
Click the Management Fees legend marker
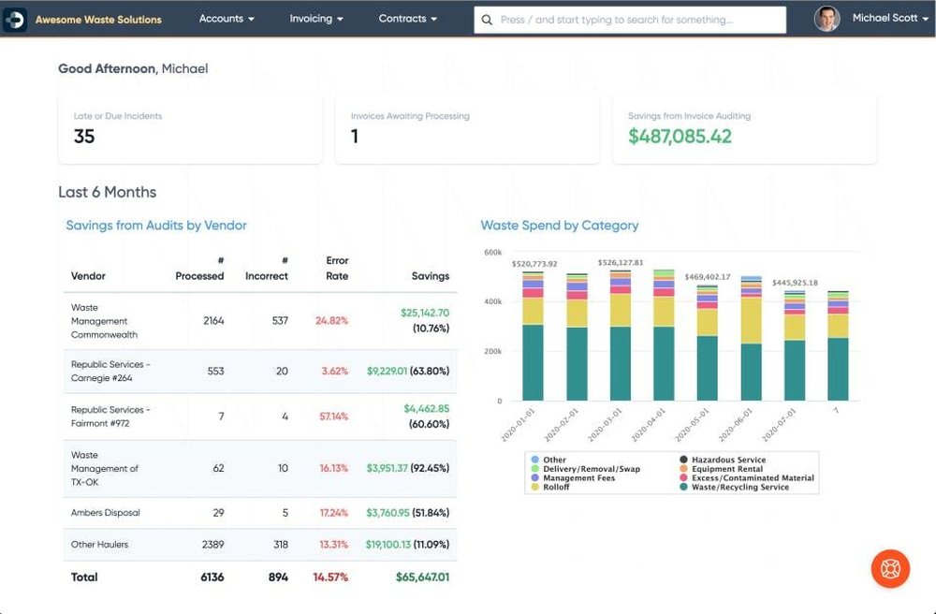[534, 478]
